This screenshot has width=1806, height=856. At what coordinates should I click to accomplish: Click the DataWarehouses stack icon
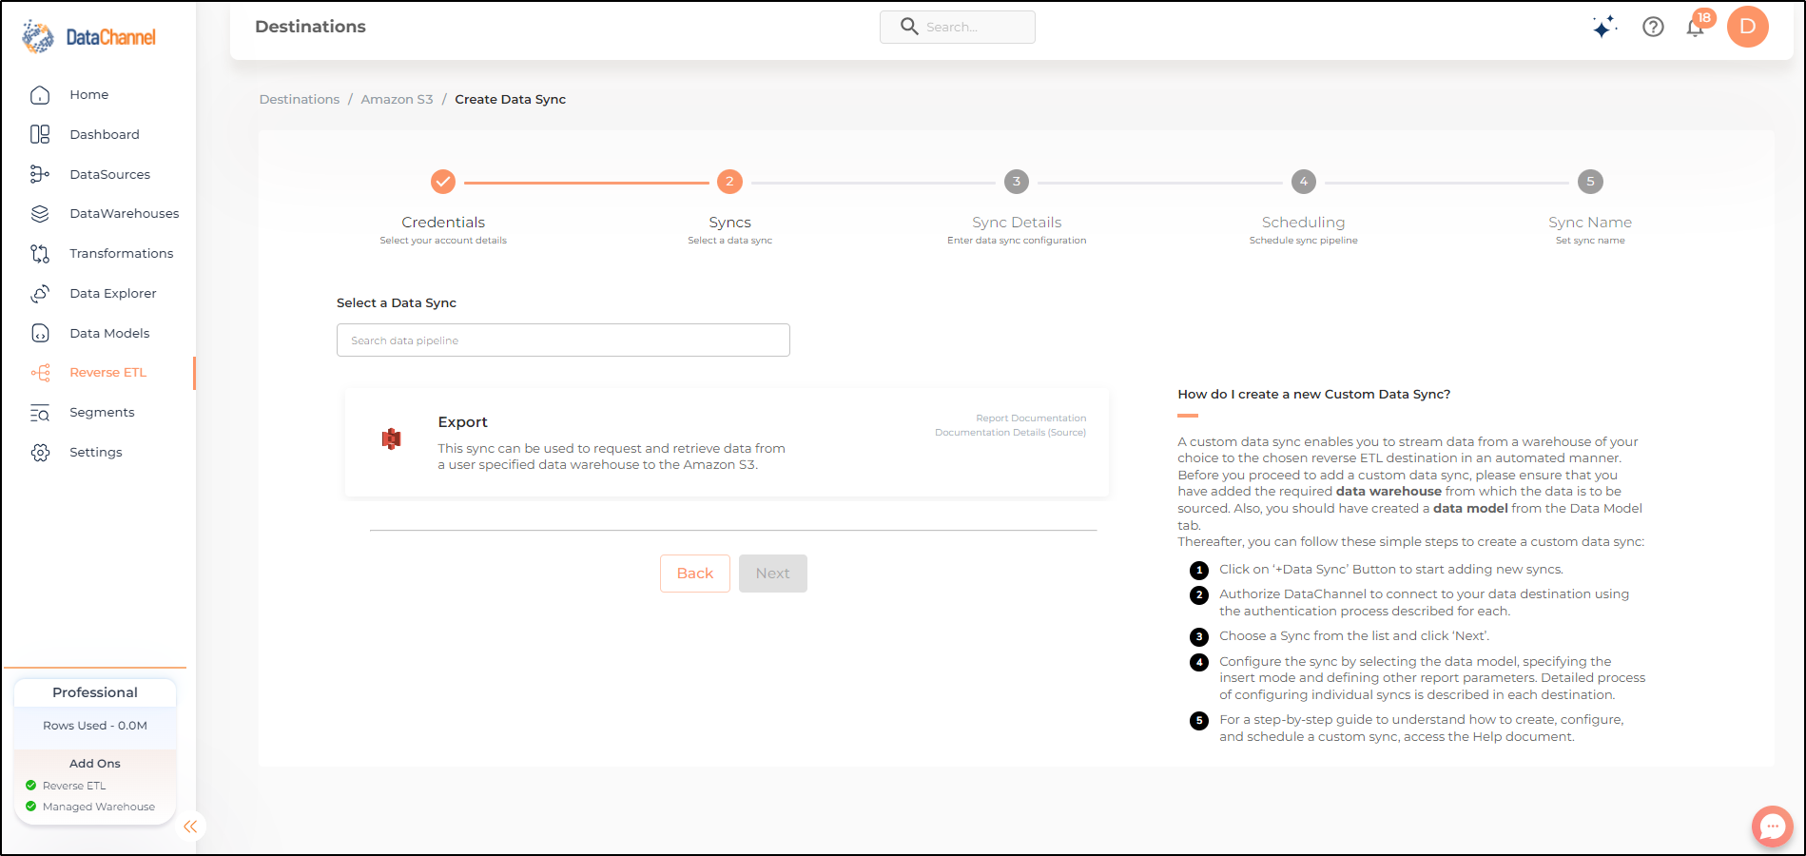[x=40, y=214]
